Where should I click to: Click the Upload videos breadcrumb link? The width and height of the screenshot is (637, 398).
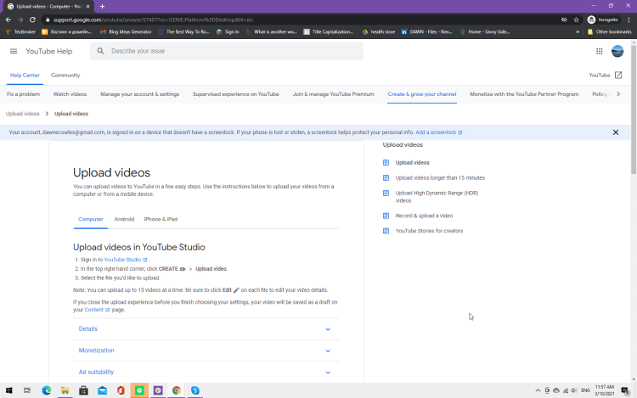[x=22, y=114]
